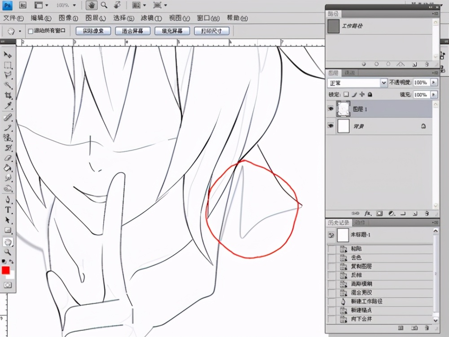
Task: Select the Pen tool
Action: [8, 200]
